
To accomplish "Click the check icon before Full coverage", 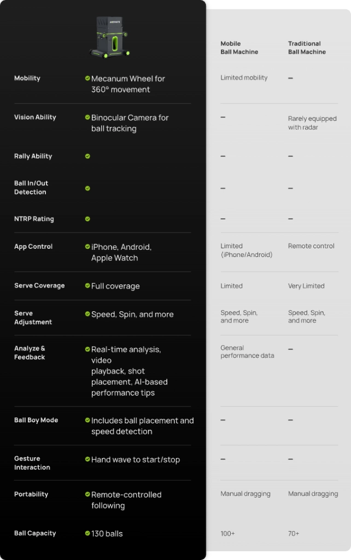I will tap(87, 285).
